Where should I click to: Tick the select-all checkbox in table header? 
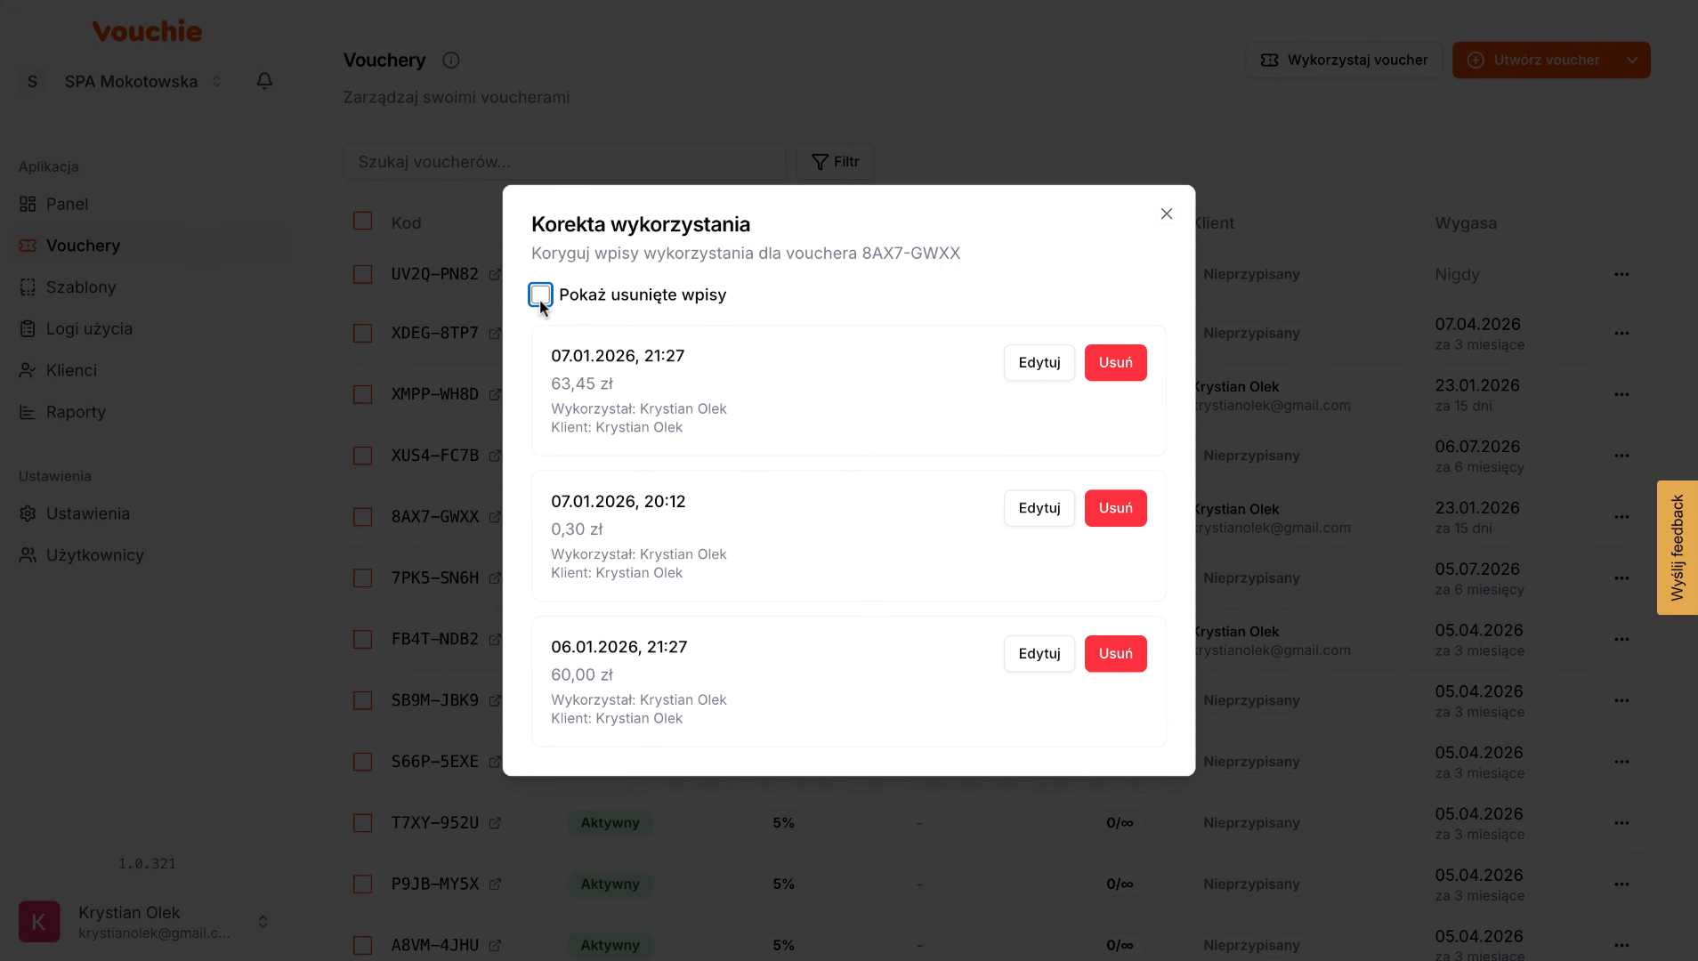(x=362, y=222)
